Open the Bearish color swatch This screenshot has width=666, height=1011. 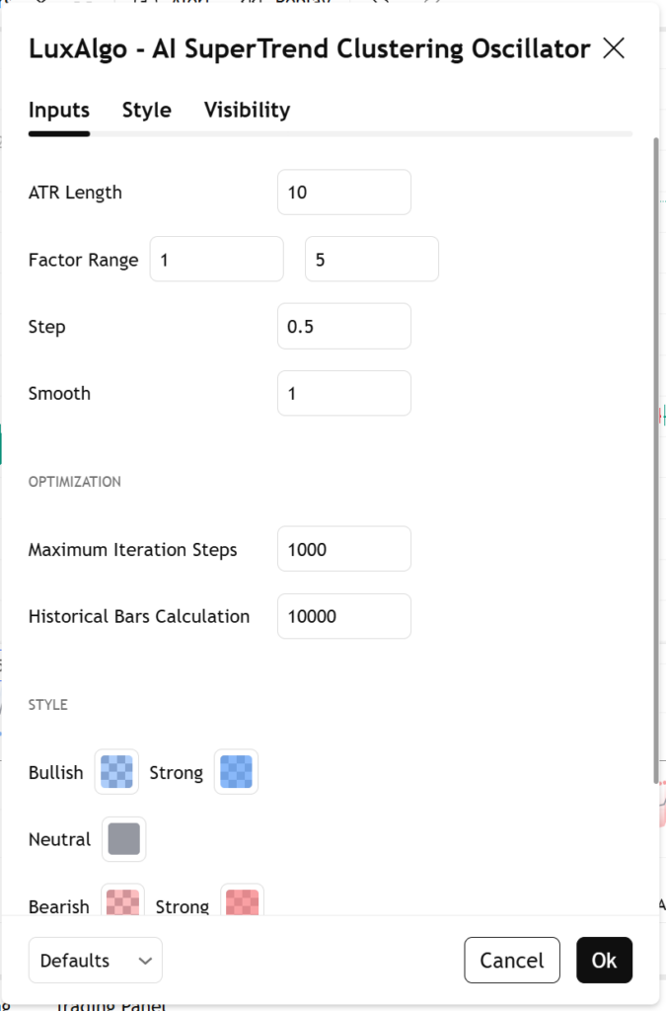click(122, 902)
